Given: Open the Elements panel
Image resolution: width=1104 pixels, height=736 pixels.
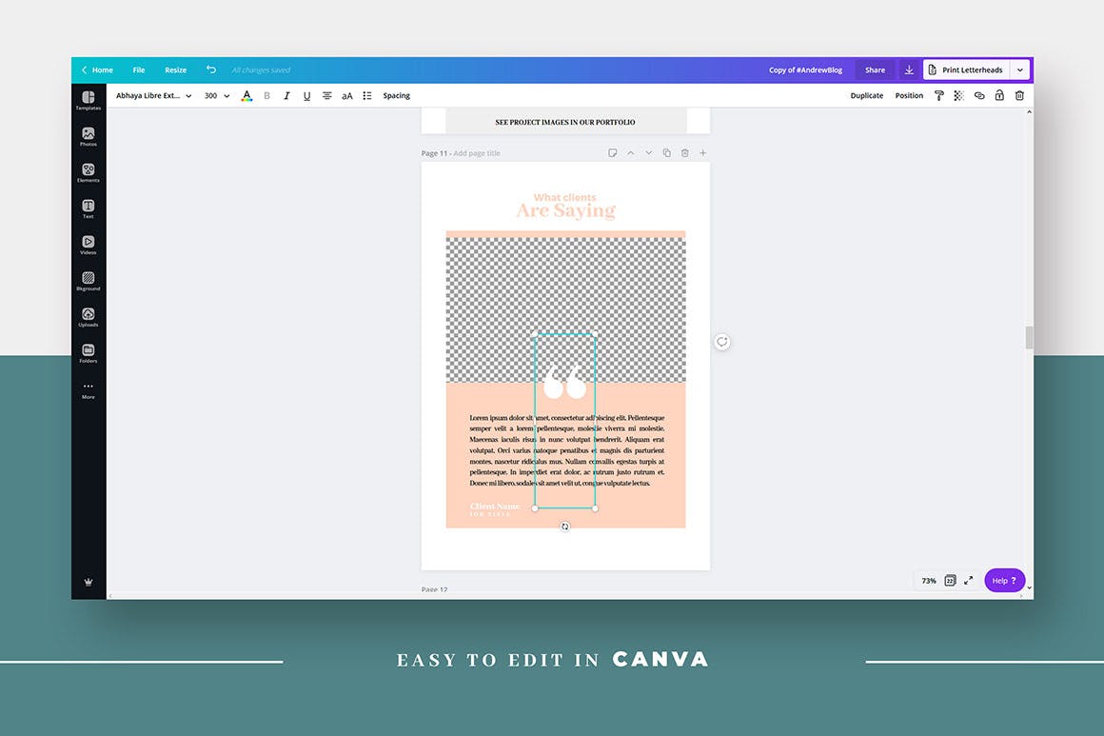Looking at the screenshot, I should pyautogui.click(x=89, y=172).
